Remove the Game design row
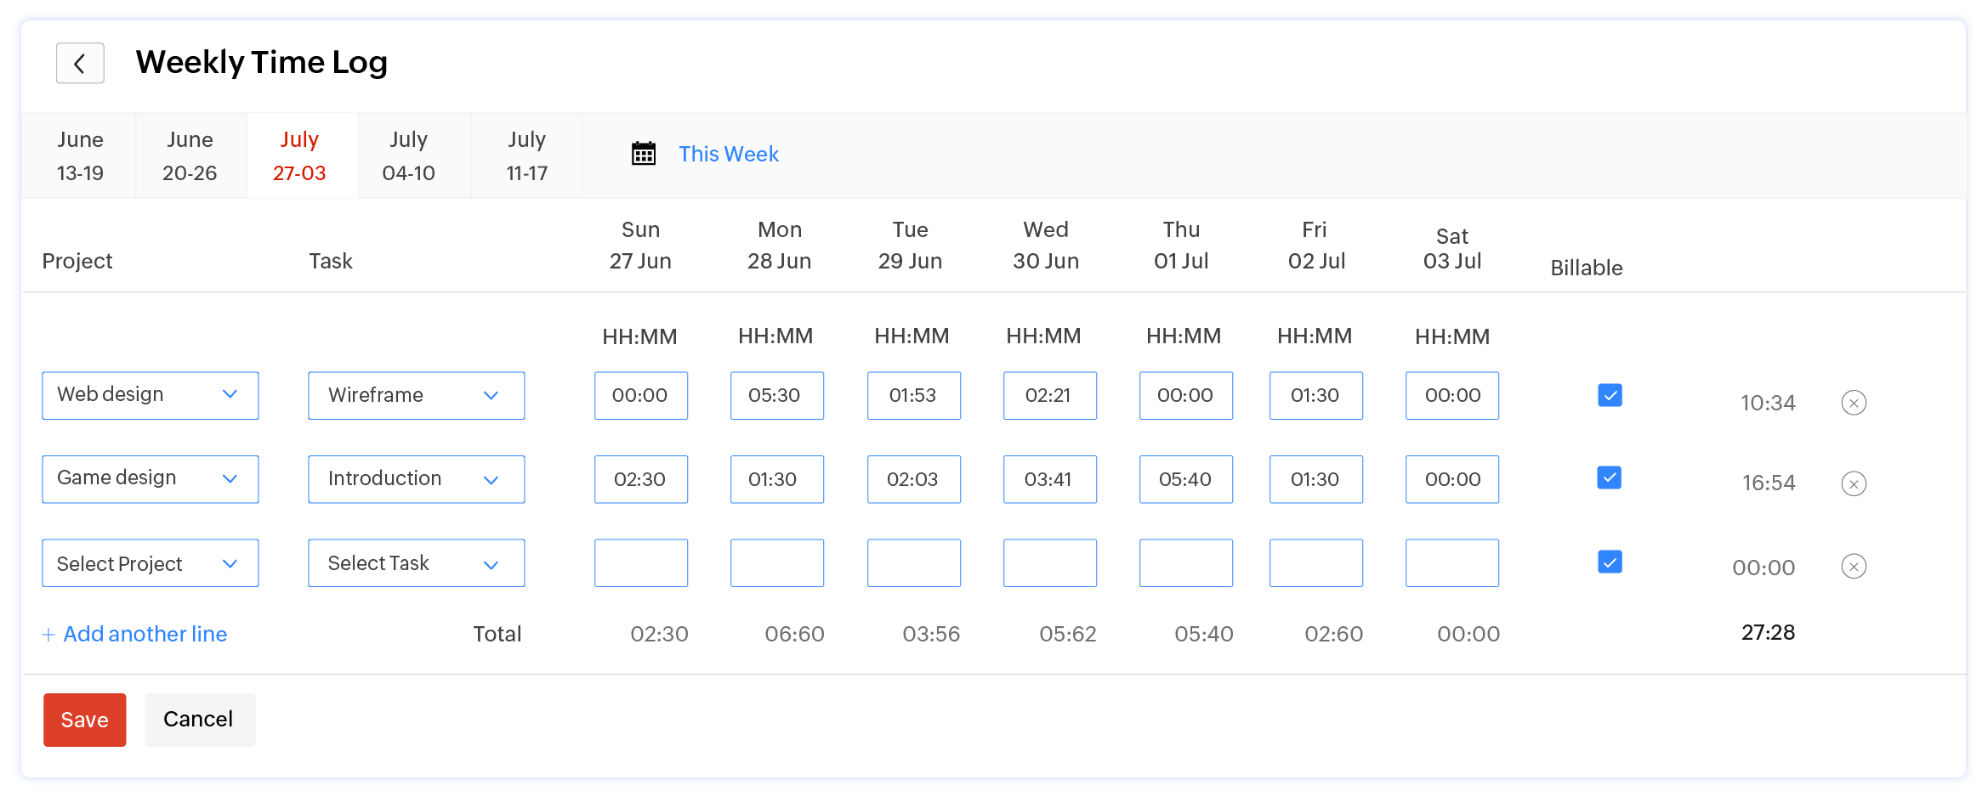The height and width of the screenshot is (808, 1988). pos(1854,484)
